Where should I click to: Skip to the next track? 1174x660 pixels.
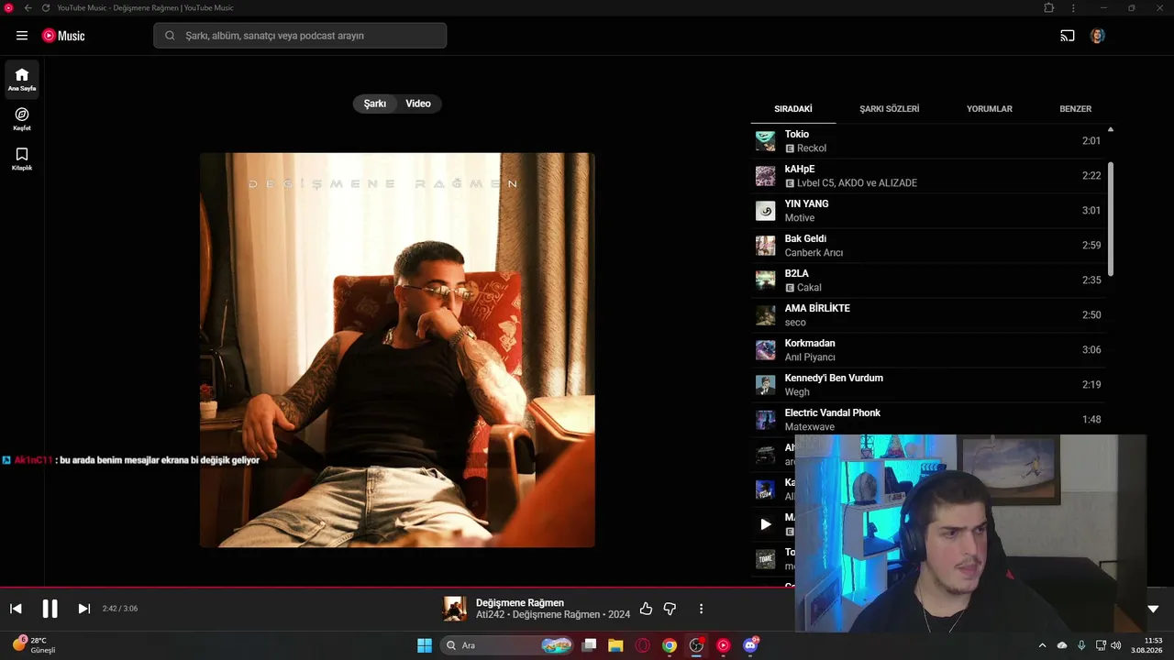click(83, 609)
